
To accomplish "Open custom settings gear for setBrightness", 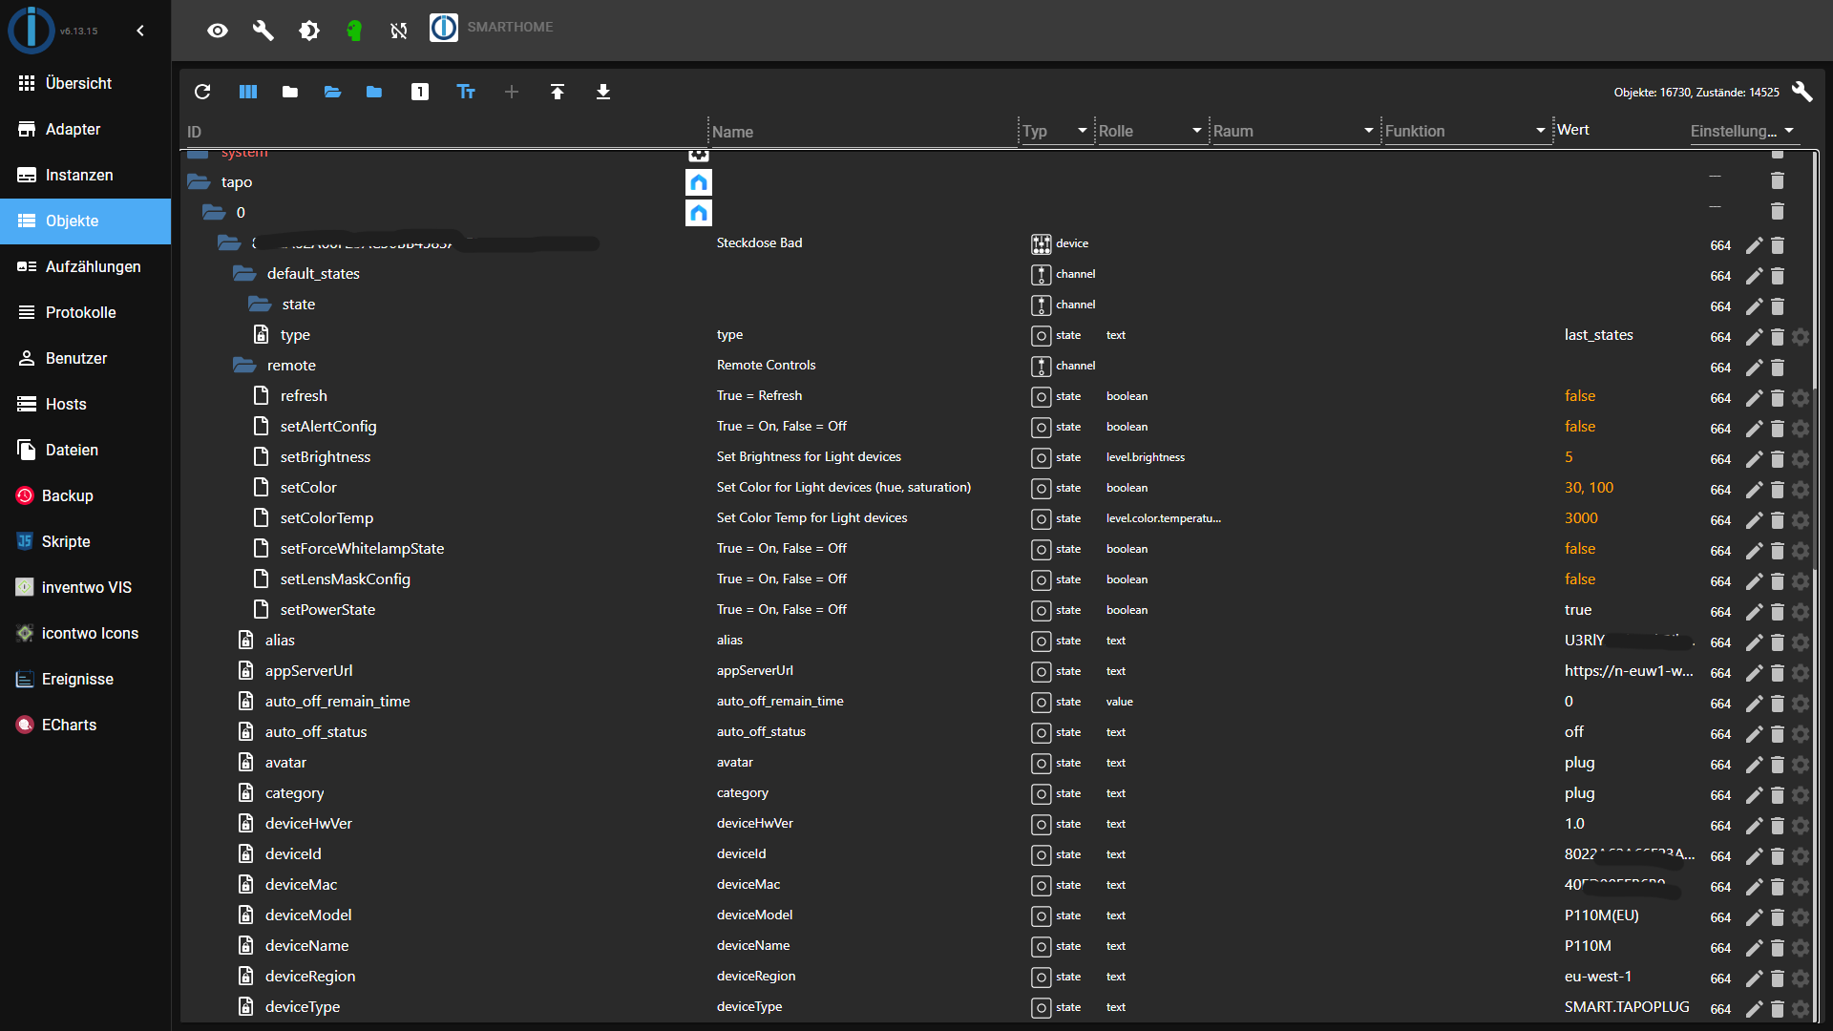I will [1801, 459].
